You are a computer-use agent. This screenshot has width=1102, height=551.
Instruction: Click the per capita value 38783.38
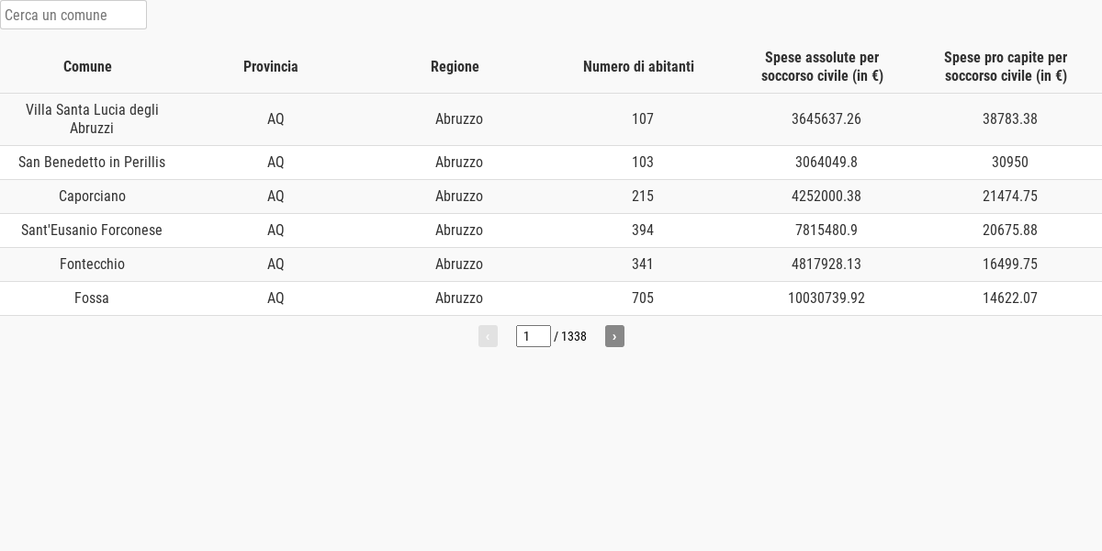coord(1010,119)
